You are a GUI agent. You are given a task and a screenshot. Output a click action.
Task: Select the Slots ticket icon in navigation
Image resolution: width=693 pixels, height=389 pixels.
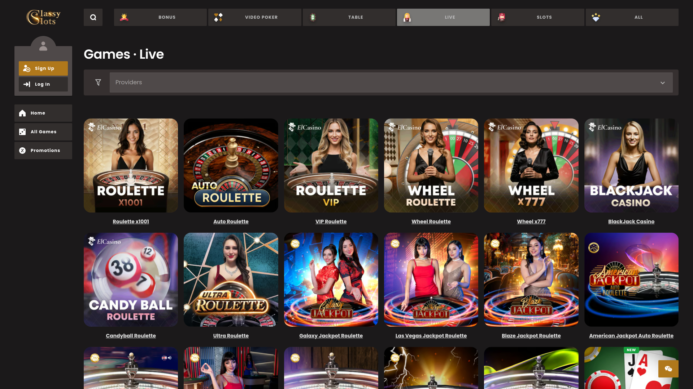coord(501,17)
